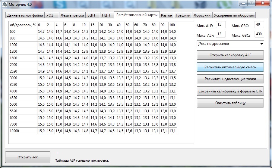
Task: Click Расчитать недостающие точки button
Action: coord(230,79)
